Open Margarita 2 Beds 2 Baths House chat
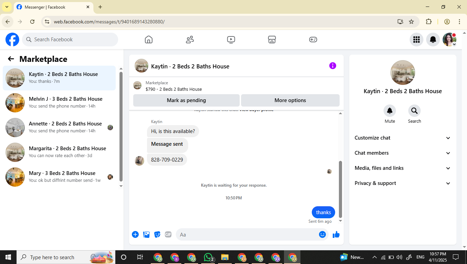This screenshot has width=467, height=264. click(59, 152)
